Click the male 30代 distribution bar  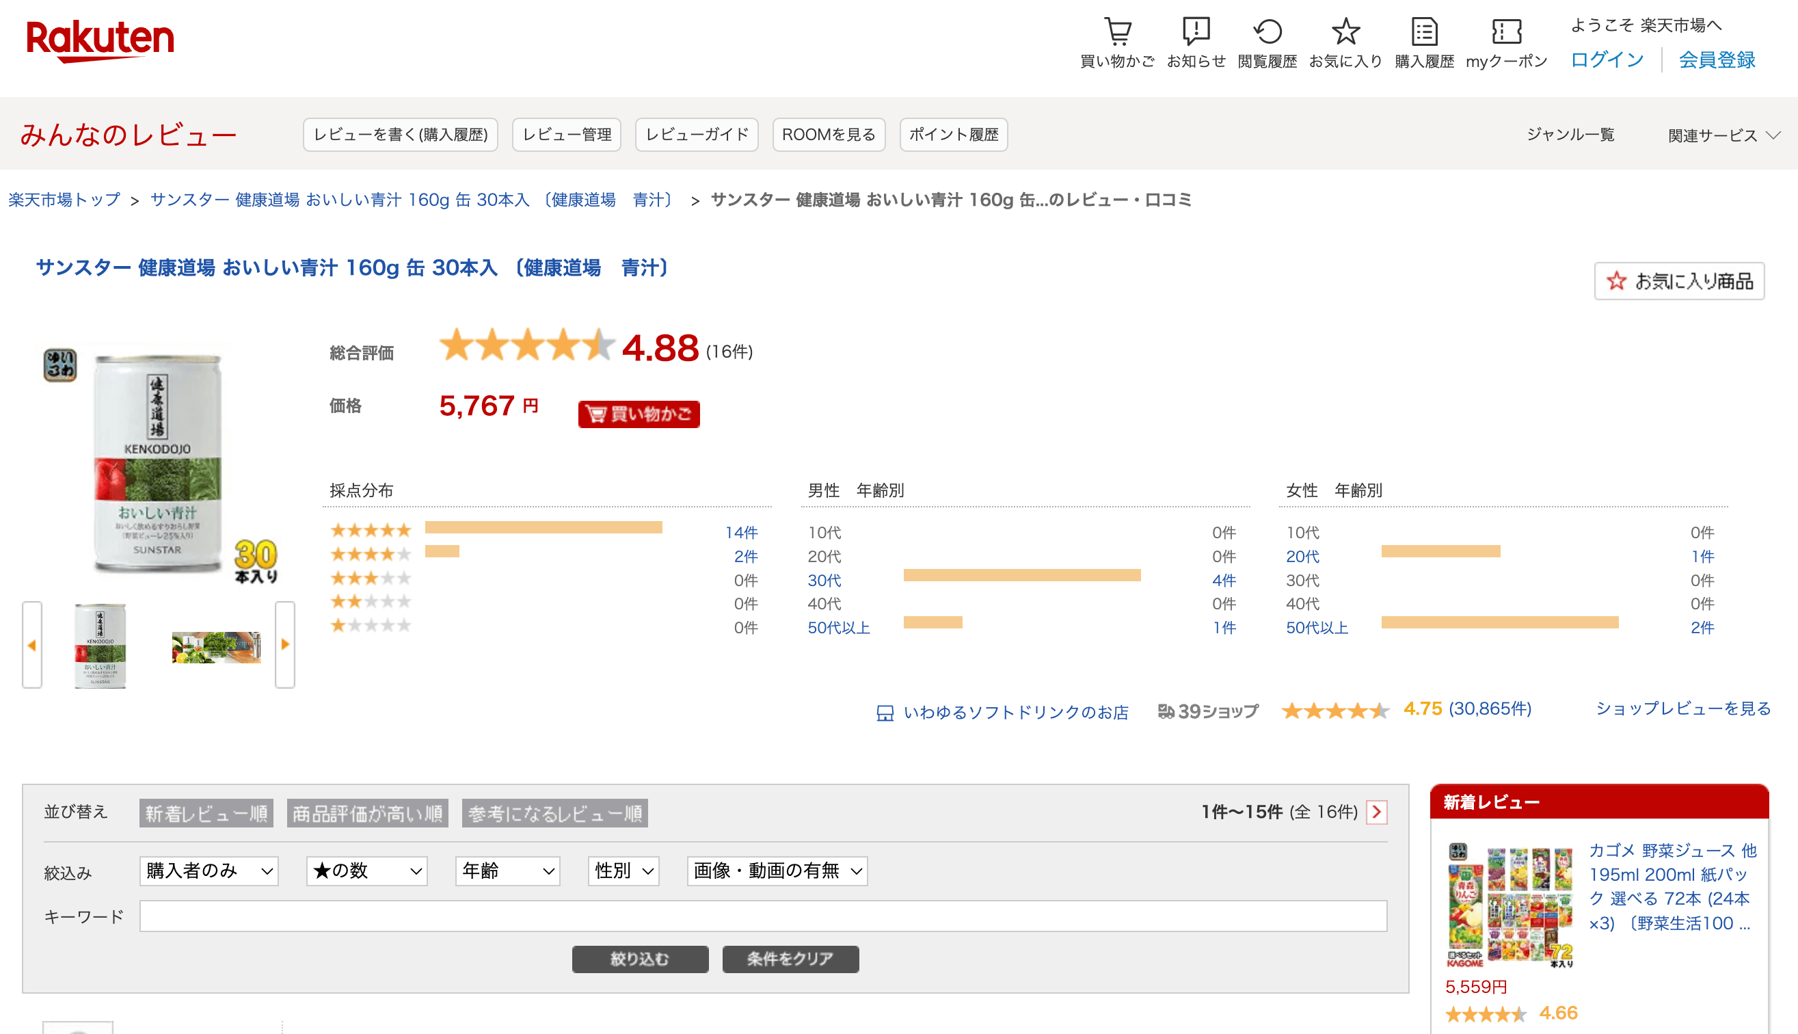tap(1022, 575)
